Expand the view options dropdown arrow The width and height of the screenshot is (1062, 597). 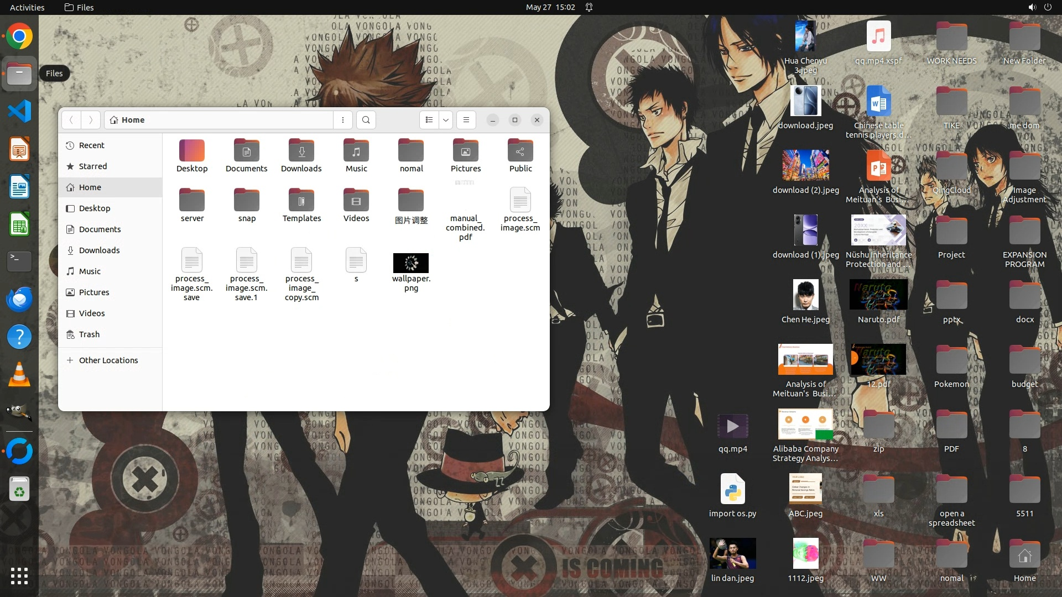pos(446,120)
